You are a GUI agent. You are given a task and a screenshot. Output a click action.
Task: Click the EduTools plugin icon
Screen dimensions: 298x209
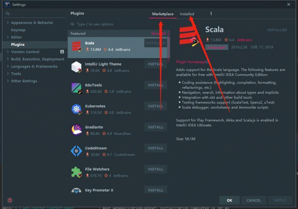77,88
